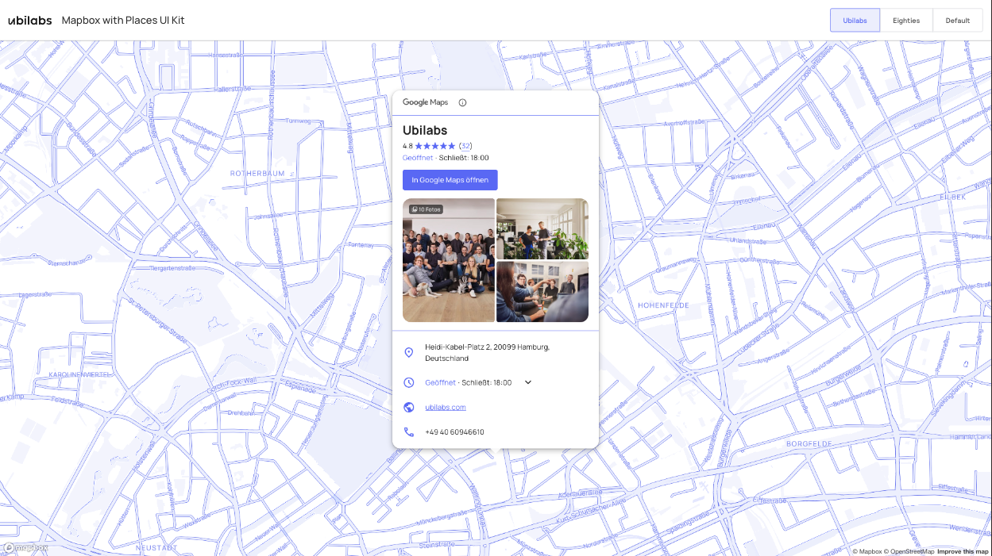Expand the opening hours chevron

527,382
